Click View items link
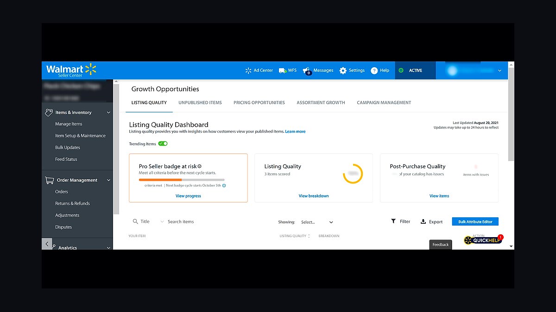Screen dimensions: 556x312 click(x=439, y=196)
